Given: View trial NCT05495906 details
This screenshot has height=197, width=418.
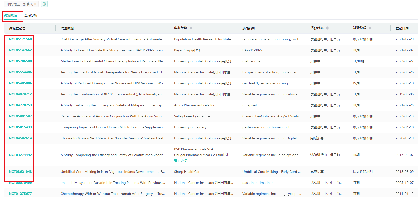Looking at the screenshot, I should [x=20, y=83].
